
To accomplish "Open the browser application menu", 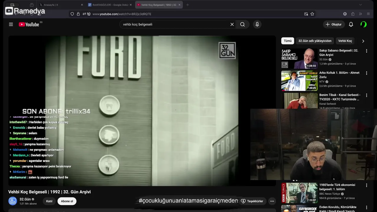I will point(368,14).
